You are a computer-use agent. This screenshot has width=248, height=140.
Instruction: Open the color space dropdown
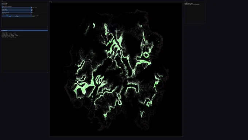coord(17,8)
